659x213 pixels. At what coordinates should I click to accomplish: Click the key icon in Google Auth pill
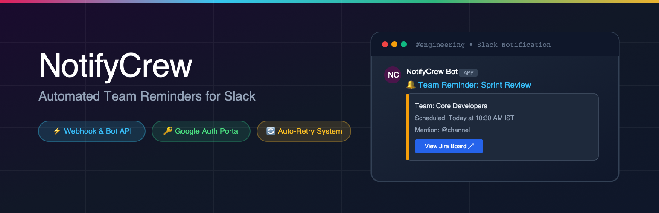(168, 131)
